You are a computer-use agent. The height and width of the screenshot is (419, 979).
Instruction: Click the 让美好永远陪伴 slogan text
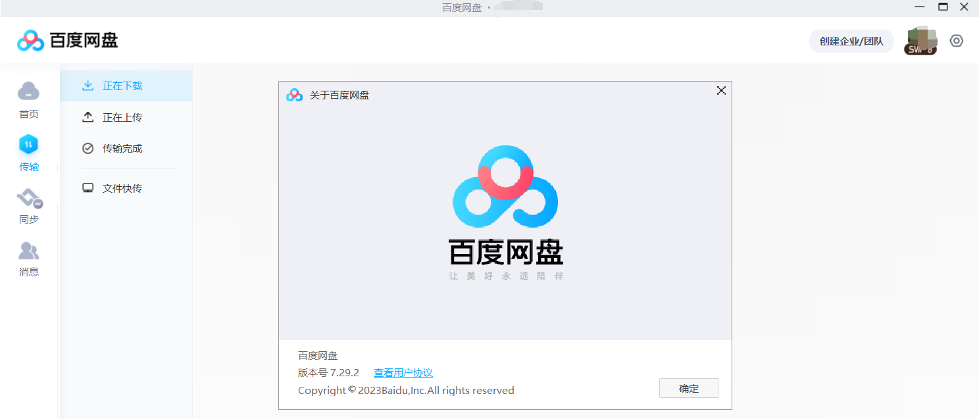(x=506, y=276)
